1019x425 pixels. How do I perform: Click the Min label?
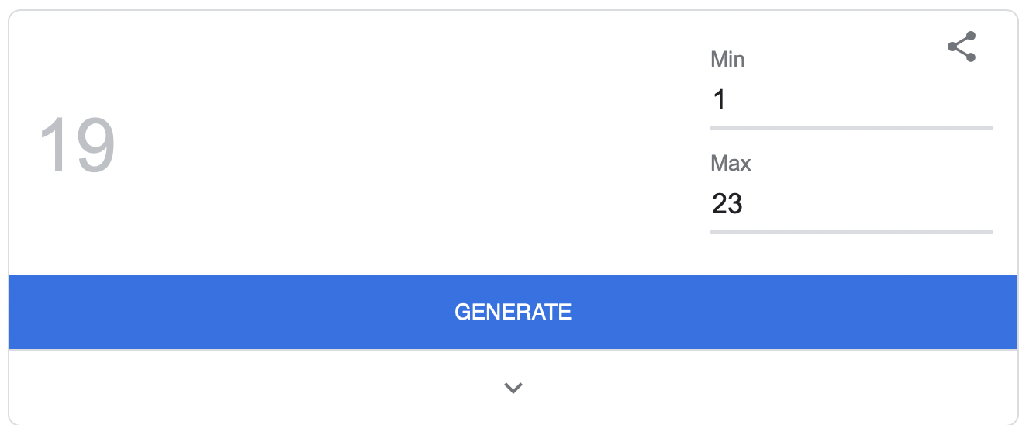pos(727,60)
